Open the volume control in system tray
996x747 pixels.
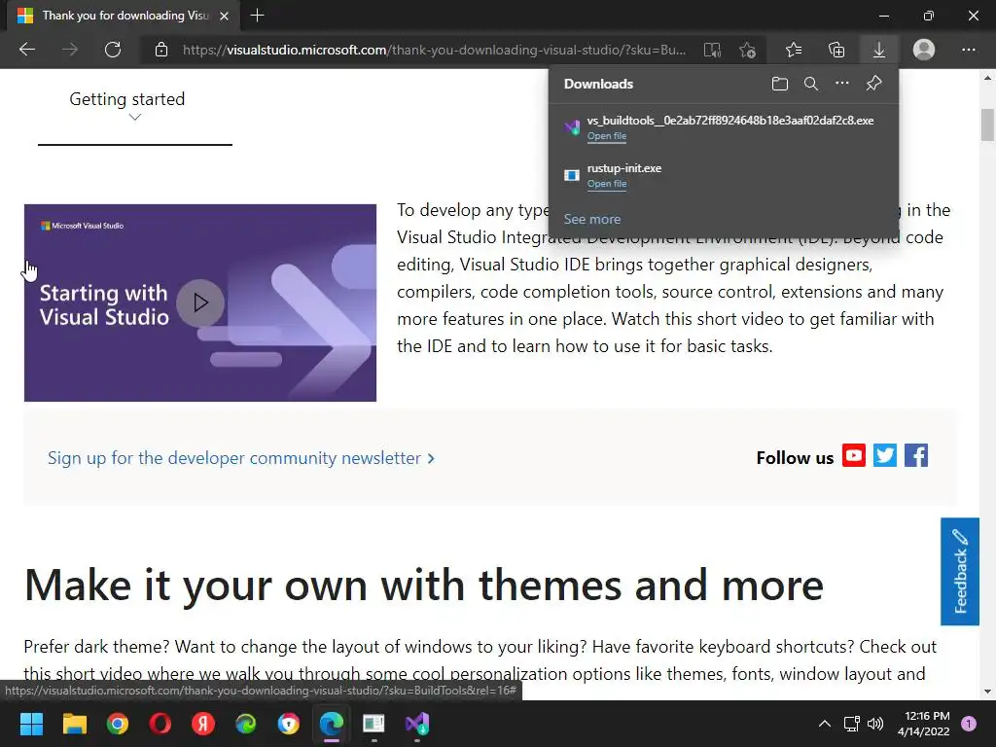point(875,724)
